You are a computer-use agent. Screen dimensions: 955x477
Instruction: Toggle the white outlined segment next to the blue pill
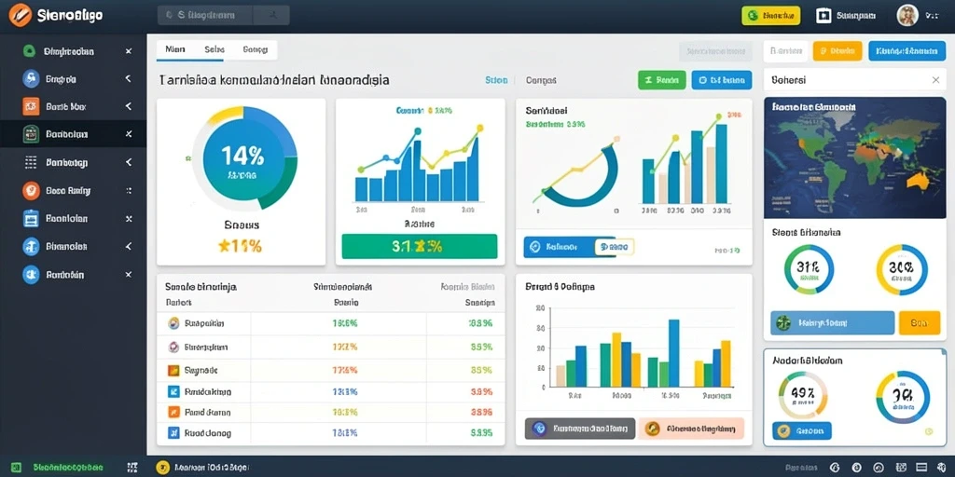615,247
